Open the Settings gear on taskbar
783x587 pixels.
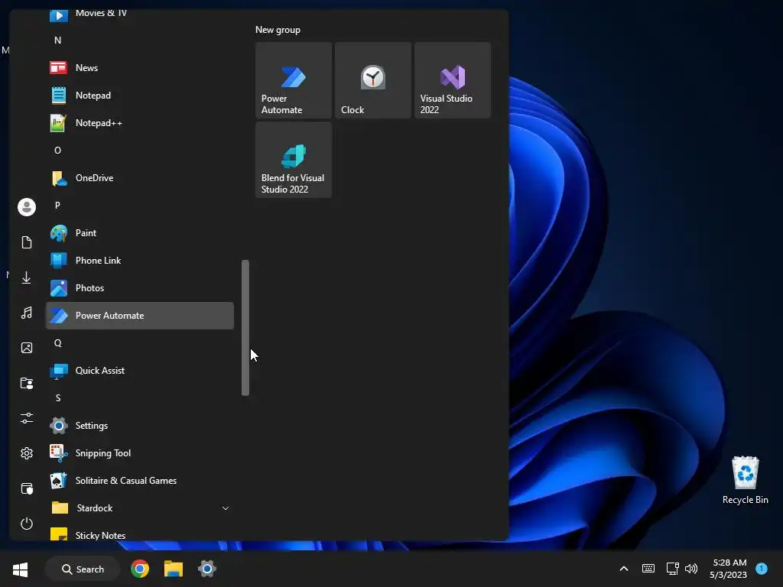[x=206, y=569]
